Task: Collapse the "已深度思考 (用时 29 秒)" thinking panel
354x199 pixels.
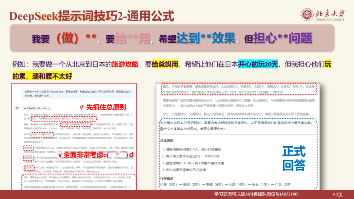Action: pos(49,108)
